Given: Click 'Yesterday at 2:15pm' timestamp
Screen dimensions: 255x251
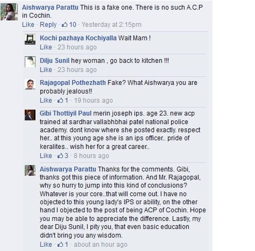Looking at the screenshot, I should [x=111, y=25].
